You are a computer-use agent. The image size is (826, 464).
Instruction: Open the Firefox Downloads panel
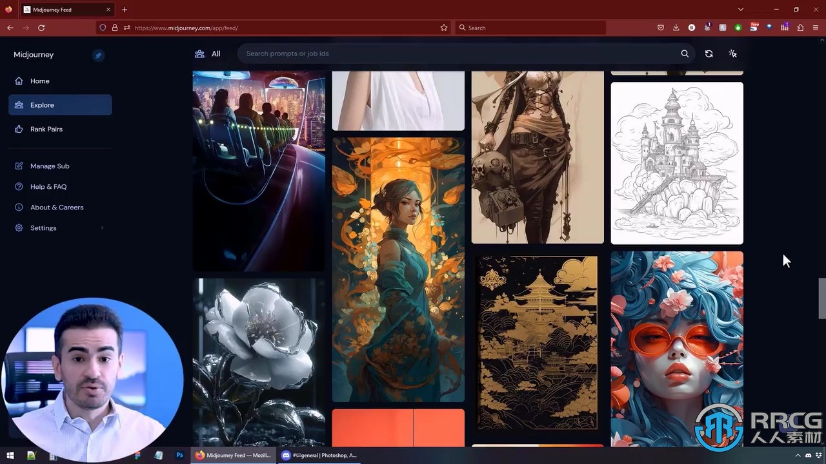(676, 28)
